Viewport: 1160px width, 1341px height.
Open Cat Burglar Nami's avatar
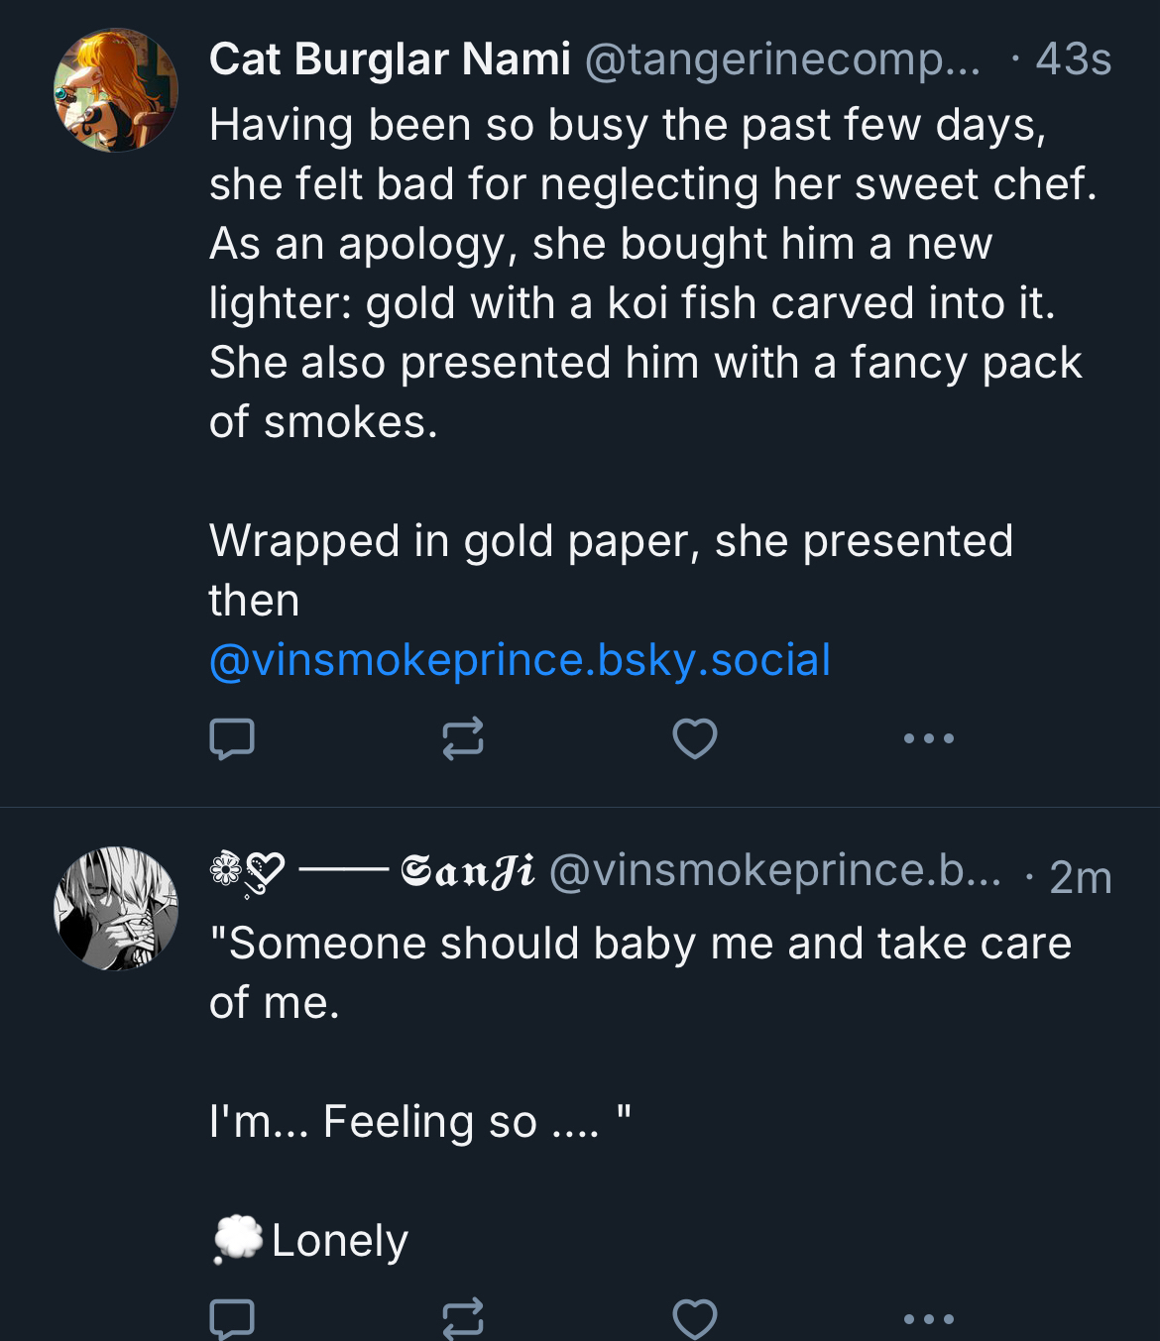(116, 90)
